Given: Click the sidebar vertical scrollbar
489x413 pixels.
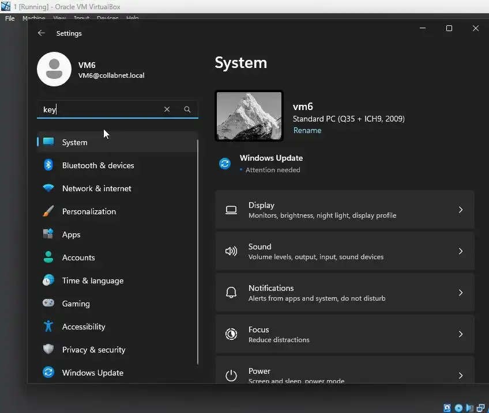Looking at the screenshot, I should tap(198, 252).
